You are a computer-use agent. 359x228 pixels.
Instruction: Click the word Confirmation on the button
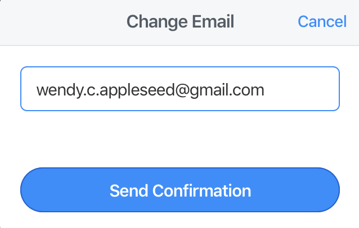coord(201,190)
